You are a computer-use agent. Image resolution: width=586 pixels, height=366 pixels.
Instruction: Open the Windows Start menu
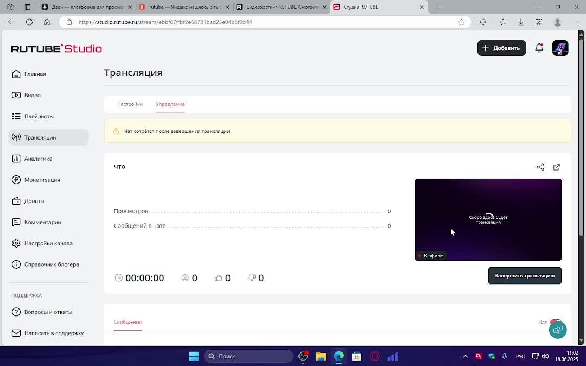coord(194,356)
